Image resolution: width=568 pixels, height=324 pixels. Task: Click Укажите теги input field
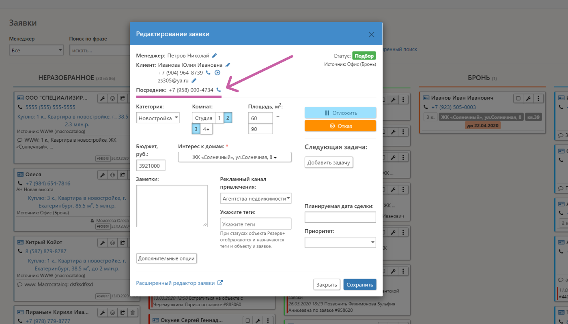(x=256, y=224)
